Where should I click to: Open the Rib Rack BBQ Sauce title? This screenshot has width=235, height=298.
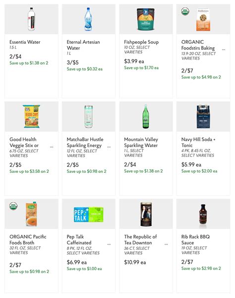point(195,240)
